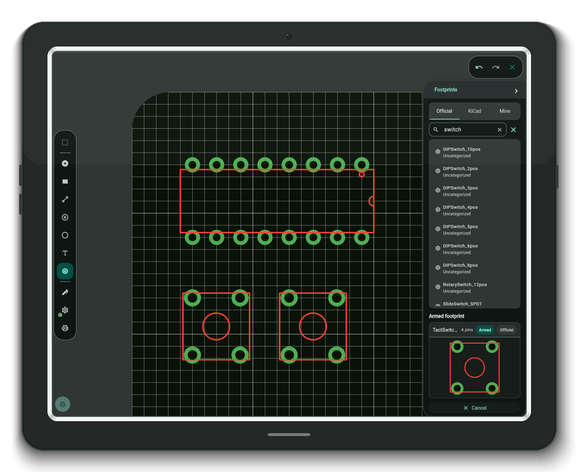
Task: Click the Undo arrow button
Action: (x=479, y=67)
